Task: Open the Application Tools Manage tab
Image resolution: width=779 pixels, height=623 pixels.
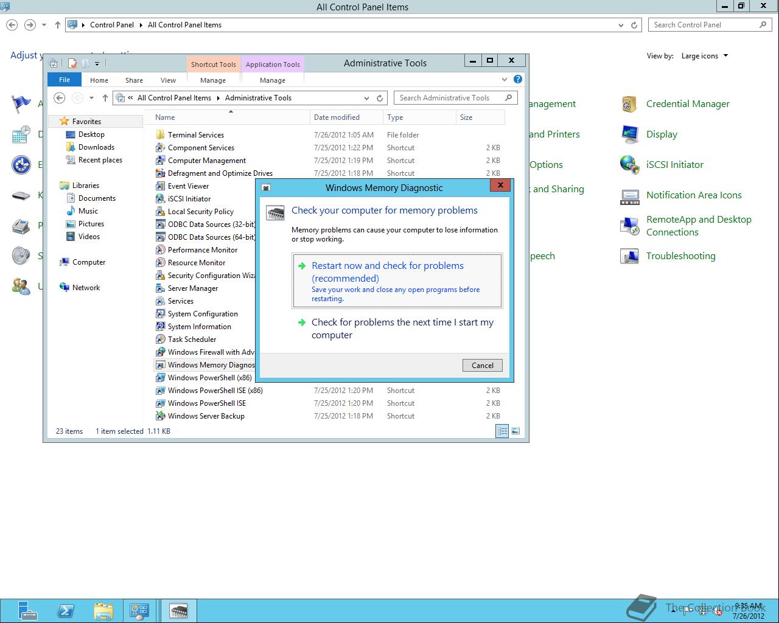Action: 273,80
